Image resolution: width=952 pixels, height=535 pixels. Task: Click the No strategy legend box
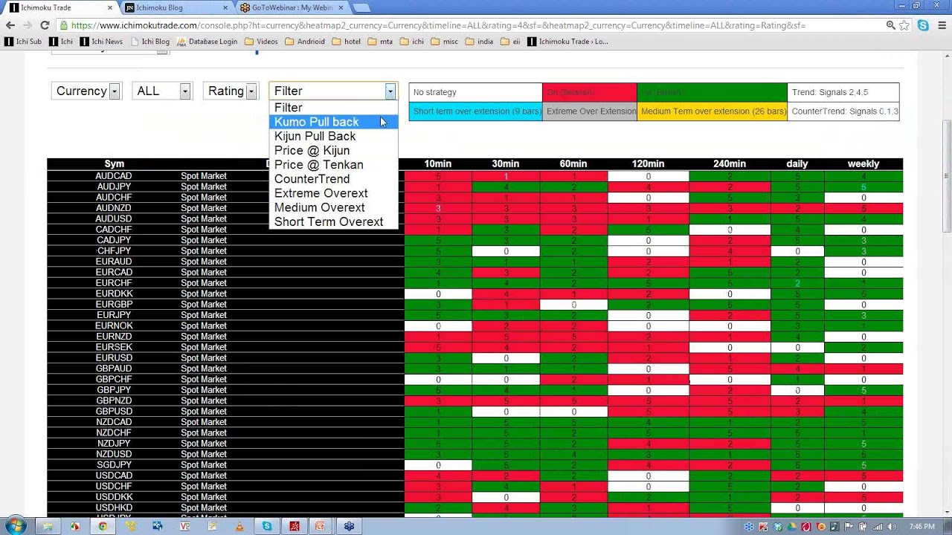(475, 92)
